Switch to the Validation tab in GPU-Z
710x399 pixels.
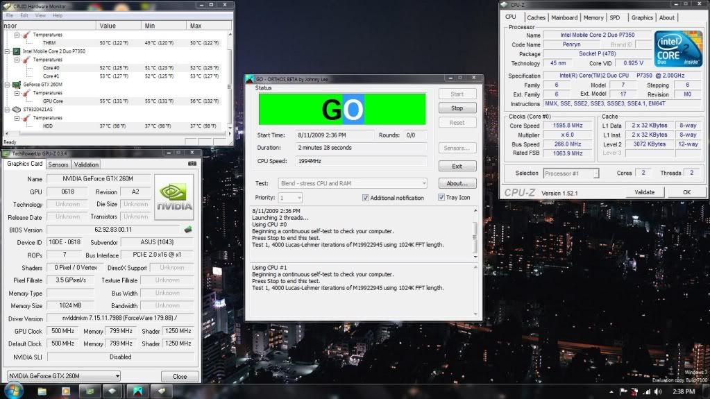pos(86,164)
